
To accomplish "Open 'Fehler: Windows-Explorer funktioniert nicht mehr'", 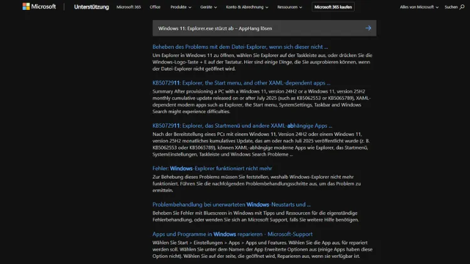I will point(212,168).
